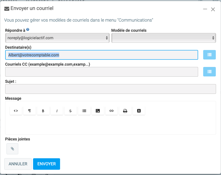Click the print icon in editor toolbar
Screen dimensions: 221x175
[125, 111]
